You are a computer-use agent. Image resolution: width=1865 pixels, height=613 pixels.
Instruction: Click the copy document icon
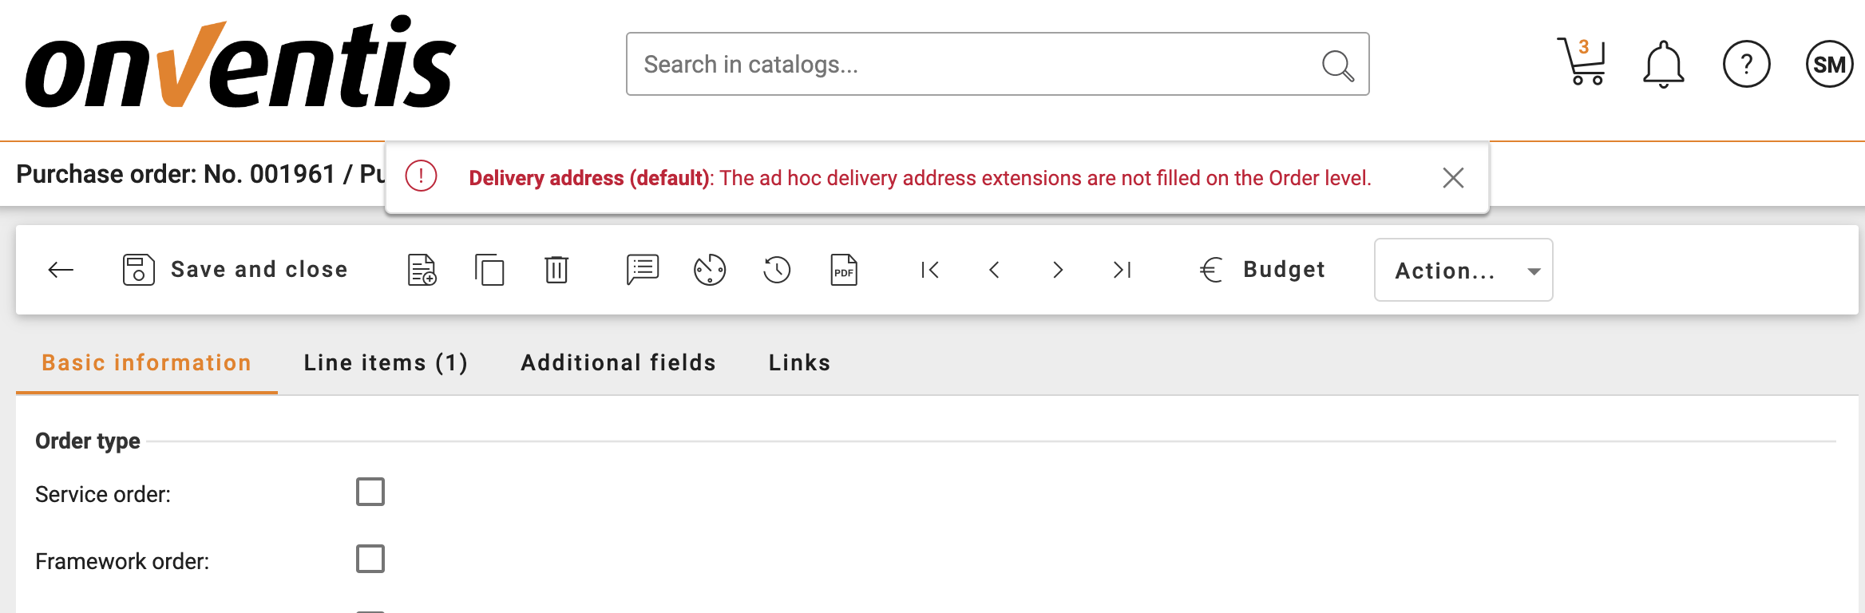pos(489,270)
